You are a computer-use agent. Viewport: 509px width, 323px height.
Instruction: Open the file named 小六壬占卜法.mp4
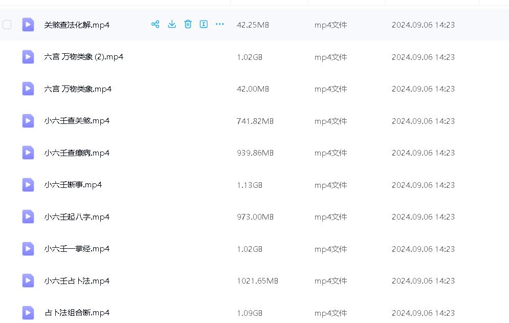click(x=77, y=281)
